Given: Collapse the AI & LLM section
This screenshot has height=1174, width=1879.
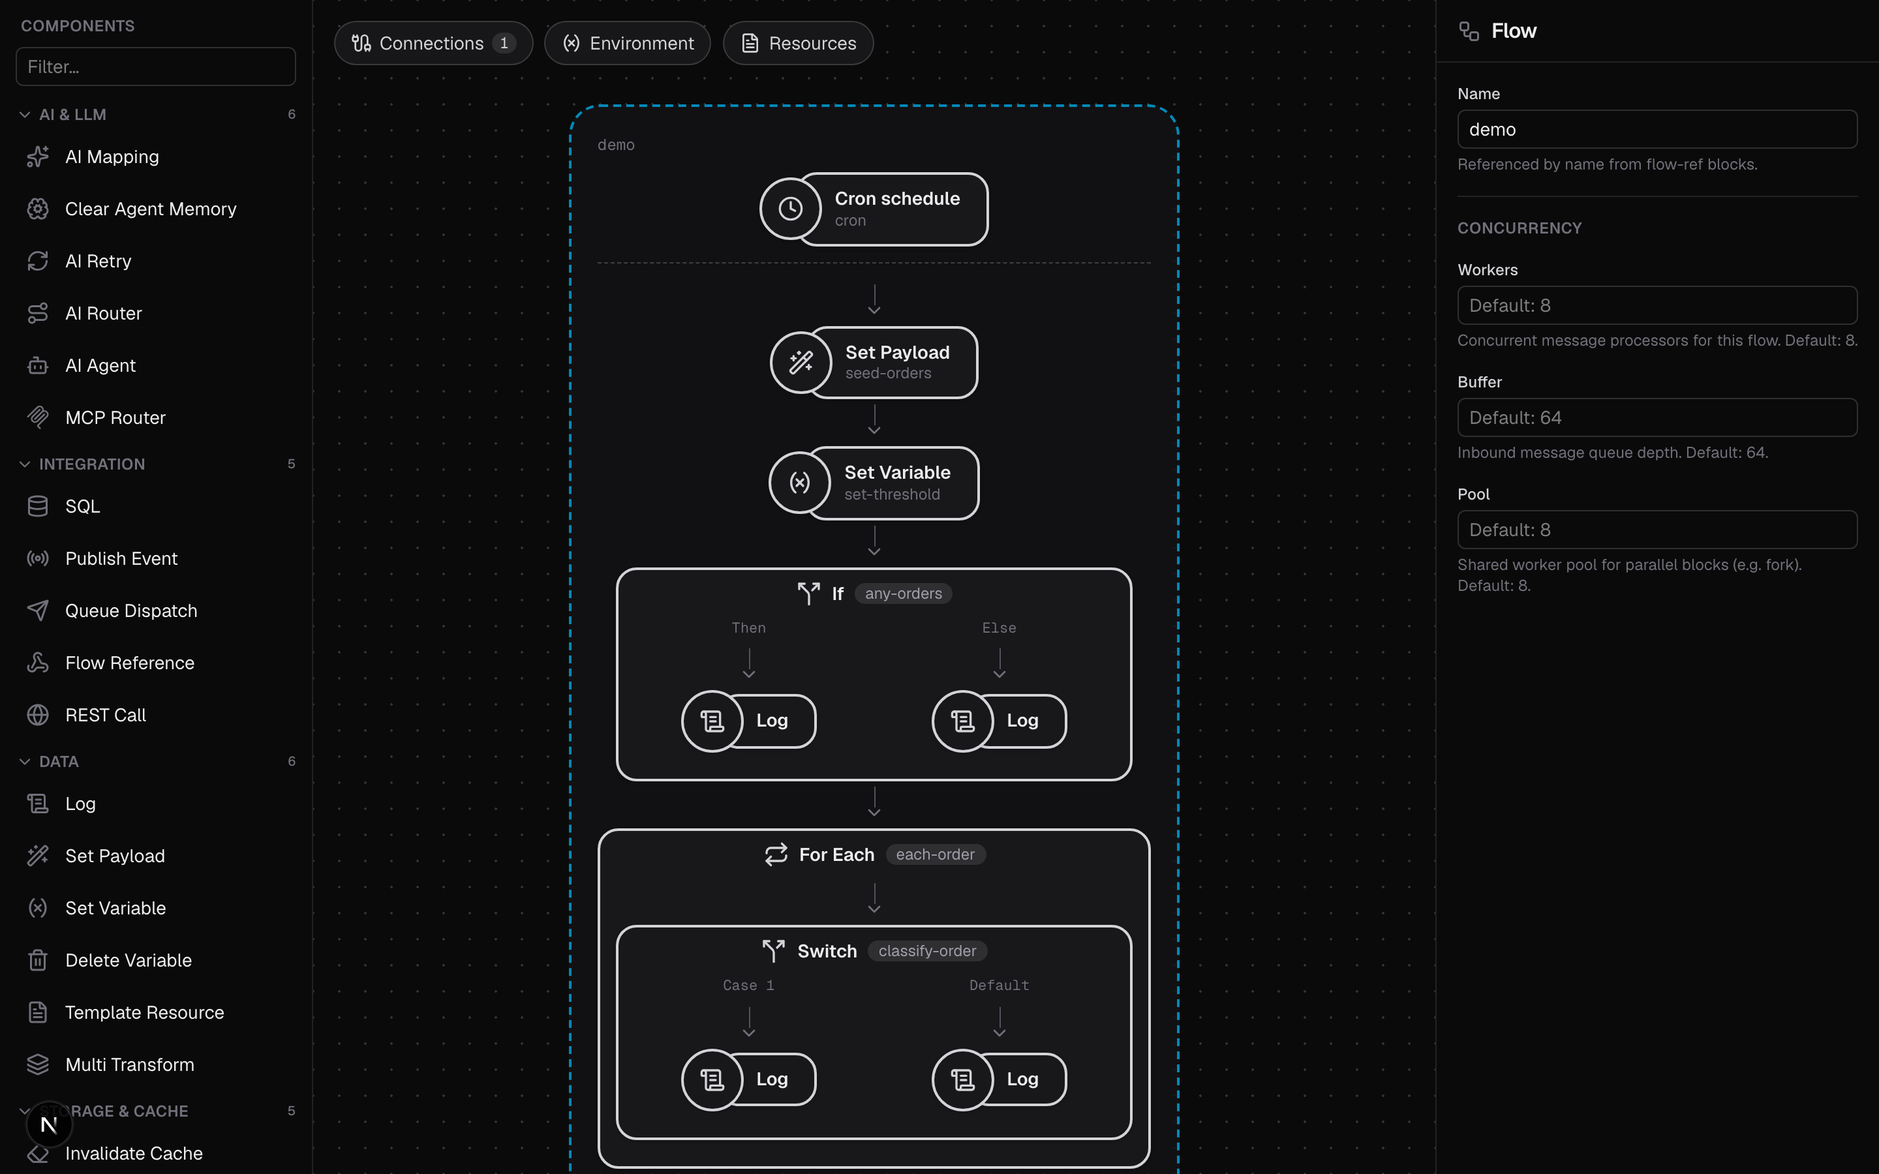Looking at the screenshot, I should 25,115.
